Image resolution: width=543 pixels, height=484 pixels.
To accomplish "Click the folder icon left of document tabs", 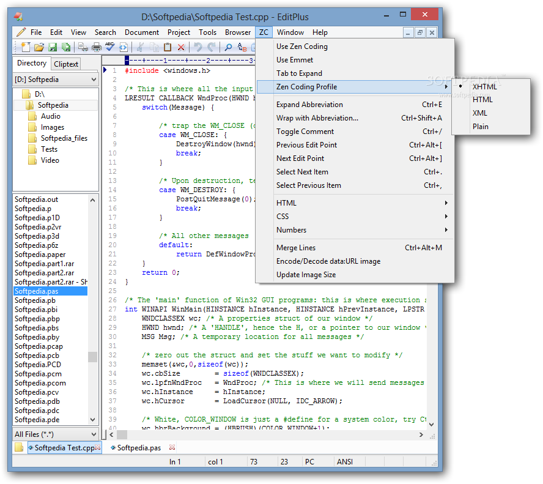I will pyautogui.click(x=19, y=447).
